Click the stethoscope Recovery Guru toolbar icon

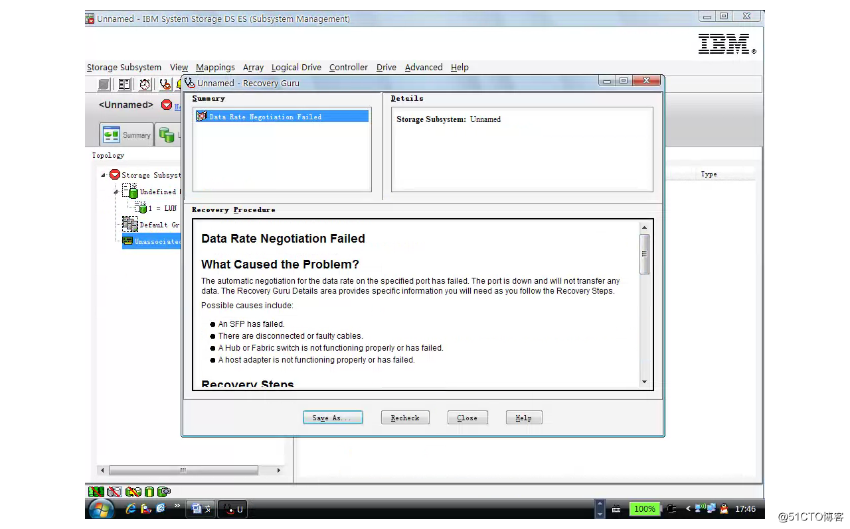point(165,84)
